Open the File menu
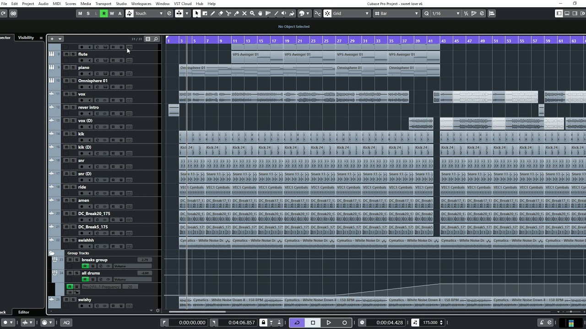Image resolution: width=586 pixels, height=329 pixels. (4, 4)
